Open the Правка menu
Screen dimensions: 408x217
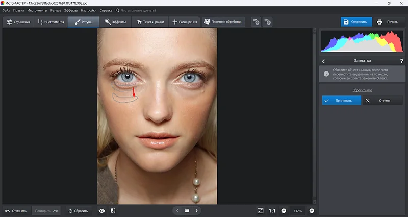point(18,10)
